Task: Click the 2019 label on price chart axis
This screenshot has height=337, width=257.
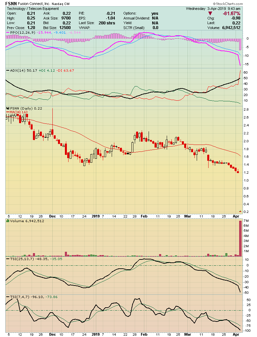Action: (x=96, y=216)
